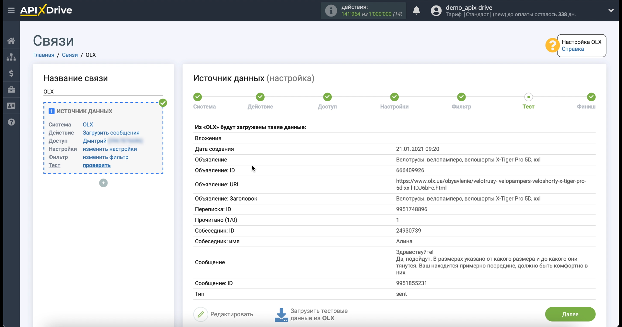The height and width of the screenshot is (327, 622).
Task: Click the orange help question mark
Action: point(552,45)
